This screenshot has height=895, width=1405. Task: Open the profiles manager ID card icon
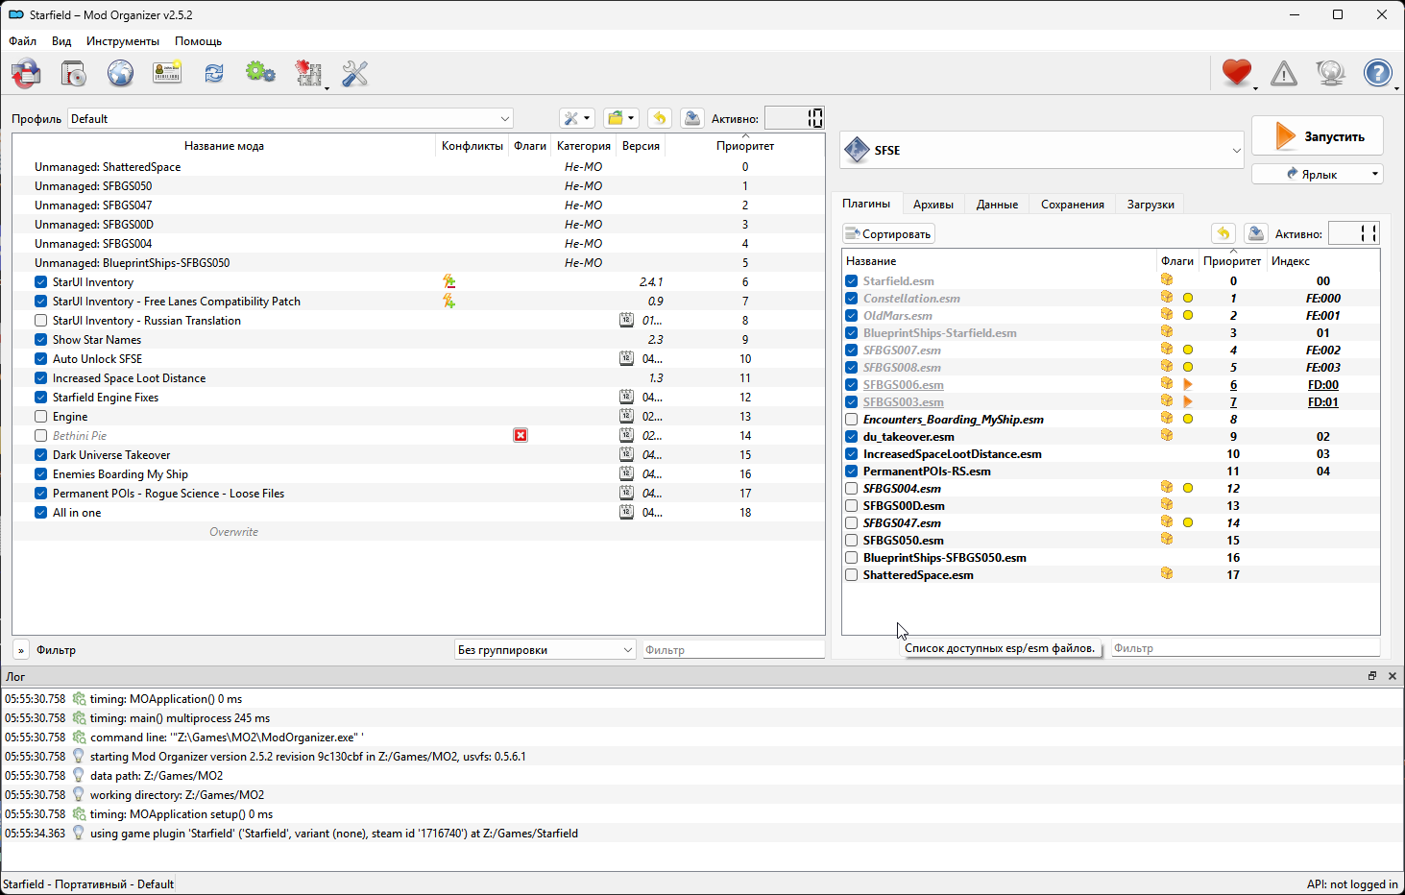pyautogui.click(x=167, y=74)
